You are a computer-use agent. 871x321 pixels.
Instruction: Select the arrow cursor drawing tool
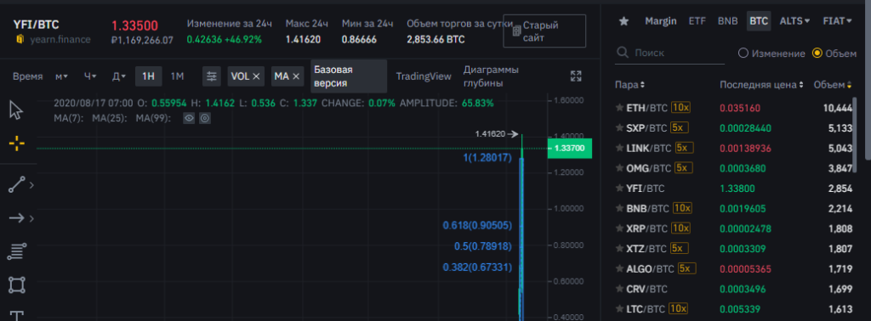click(x=16, y=110)
